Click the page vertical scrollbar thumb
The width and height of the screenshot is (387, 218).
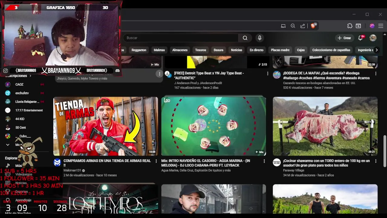coord(385,151)
